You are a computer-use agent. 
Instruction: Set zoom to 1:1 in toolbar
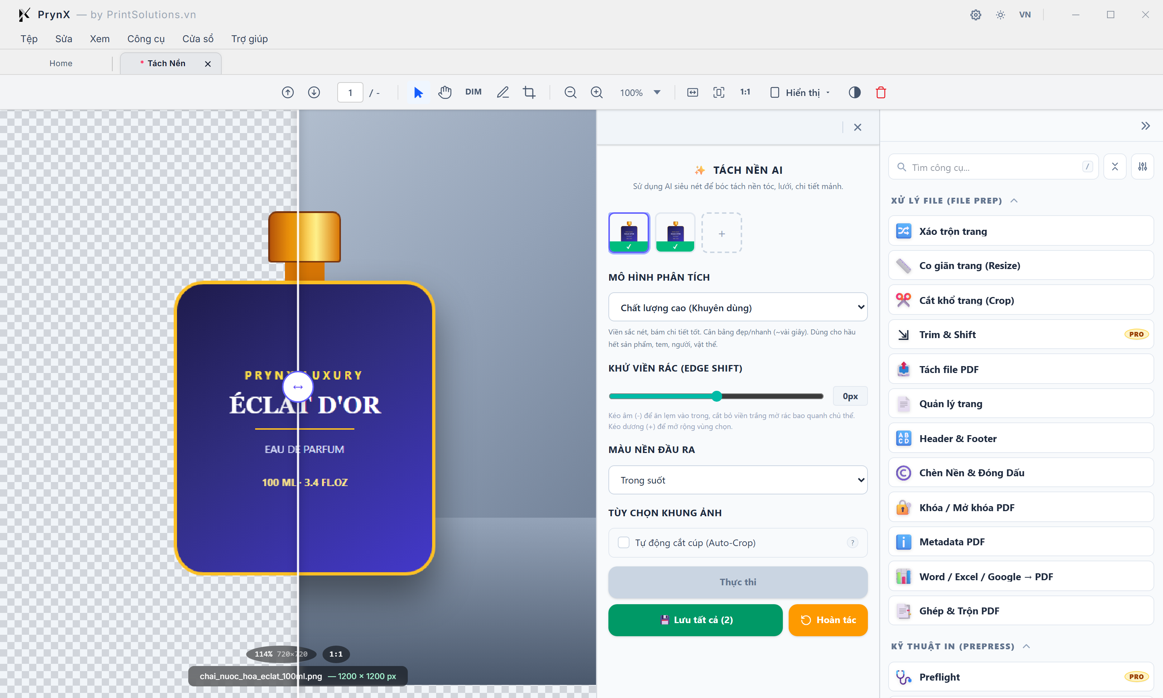745,92
